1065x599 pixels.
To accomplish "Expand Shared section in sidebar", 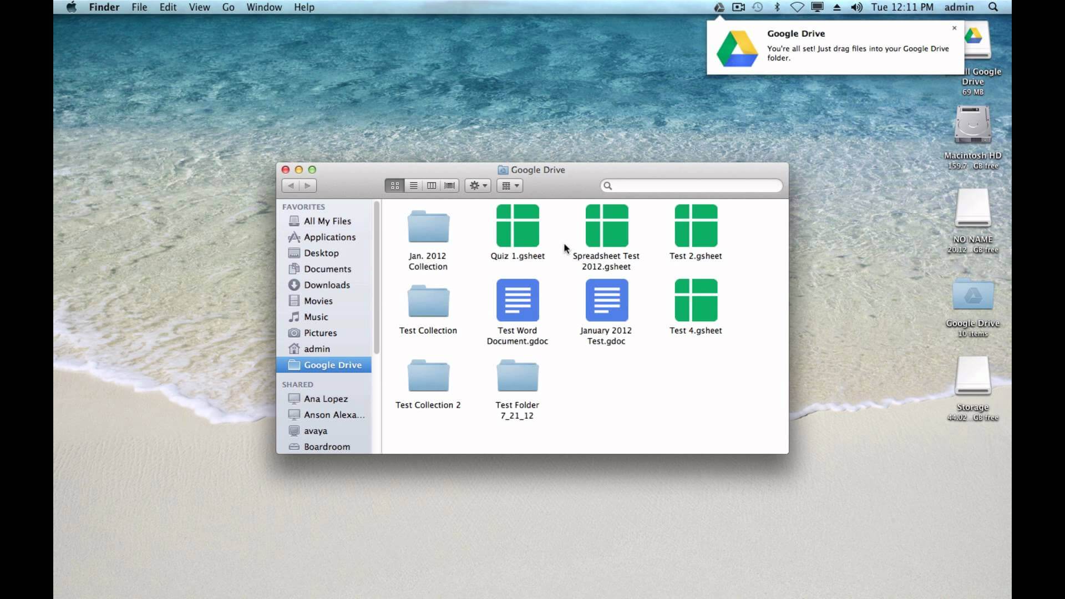I will 297,383.
